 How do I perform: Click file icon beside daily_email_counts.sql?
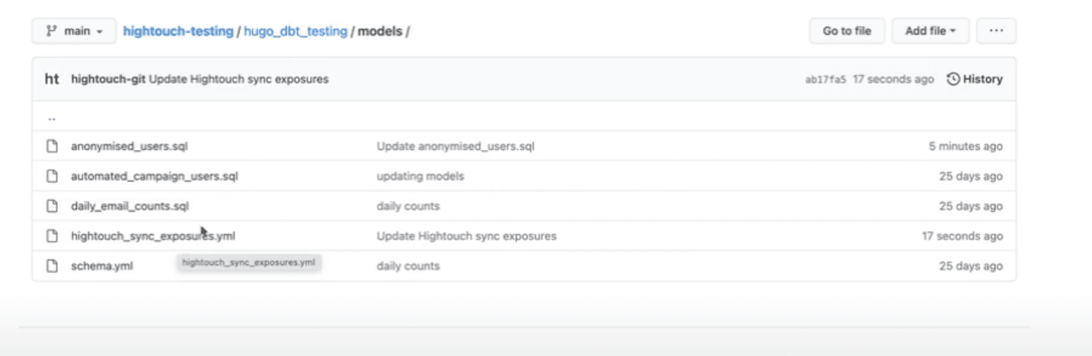51,206
